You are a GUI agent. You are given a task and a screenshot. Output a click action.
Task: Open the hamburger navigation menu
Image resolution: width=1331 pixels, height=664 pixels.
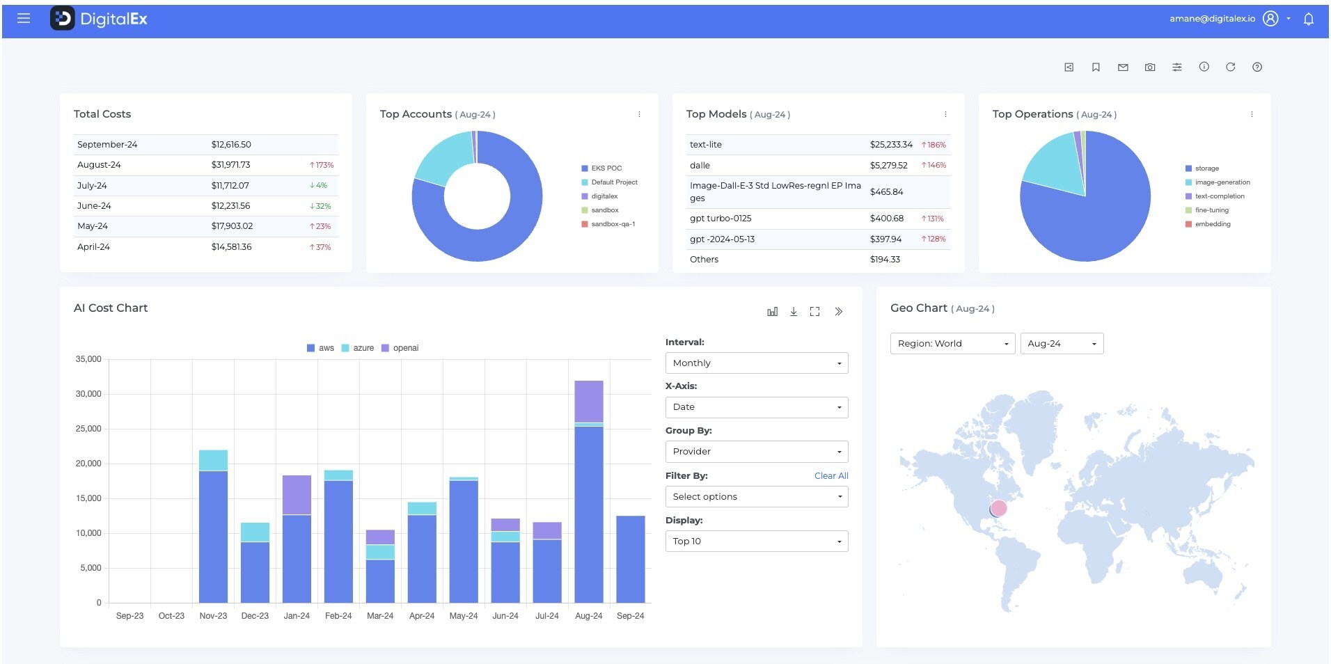[24, 19]
